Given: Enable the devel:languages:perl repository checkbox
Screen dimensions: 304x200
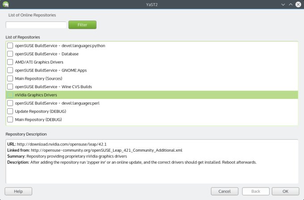Looking at the screenshot, I should (10, 103).
